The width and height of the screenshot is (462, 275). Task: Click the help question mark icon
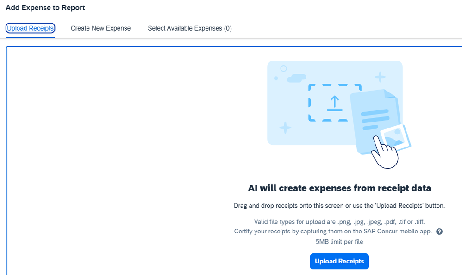pyautogui.click(x=439, y=232)
